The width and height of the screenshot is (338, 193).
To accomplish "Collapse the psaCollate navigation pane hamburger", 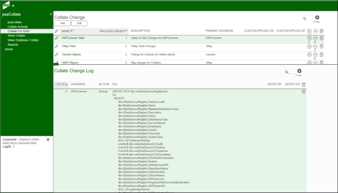I will click(51, 14).
